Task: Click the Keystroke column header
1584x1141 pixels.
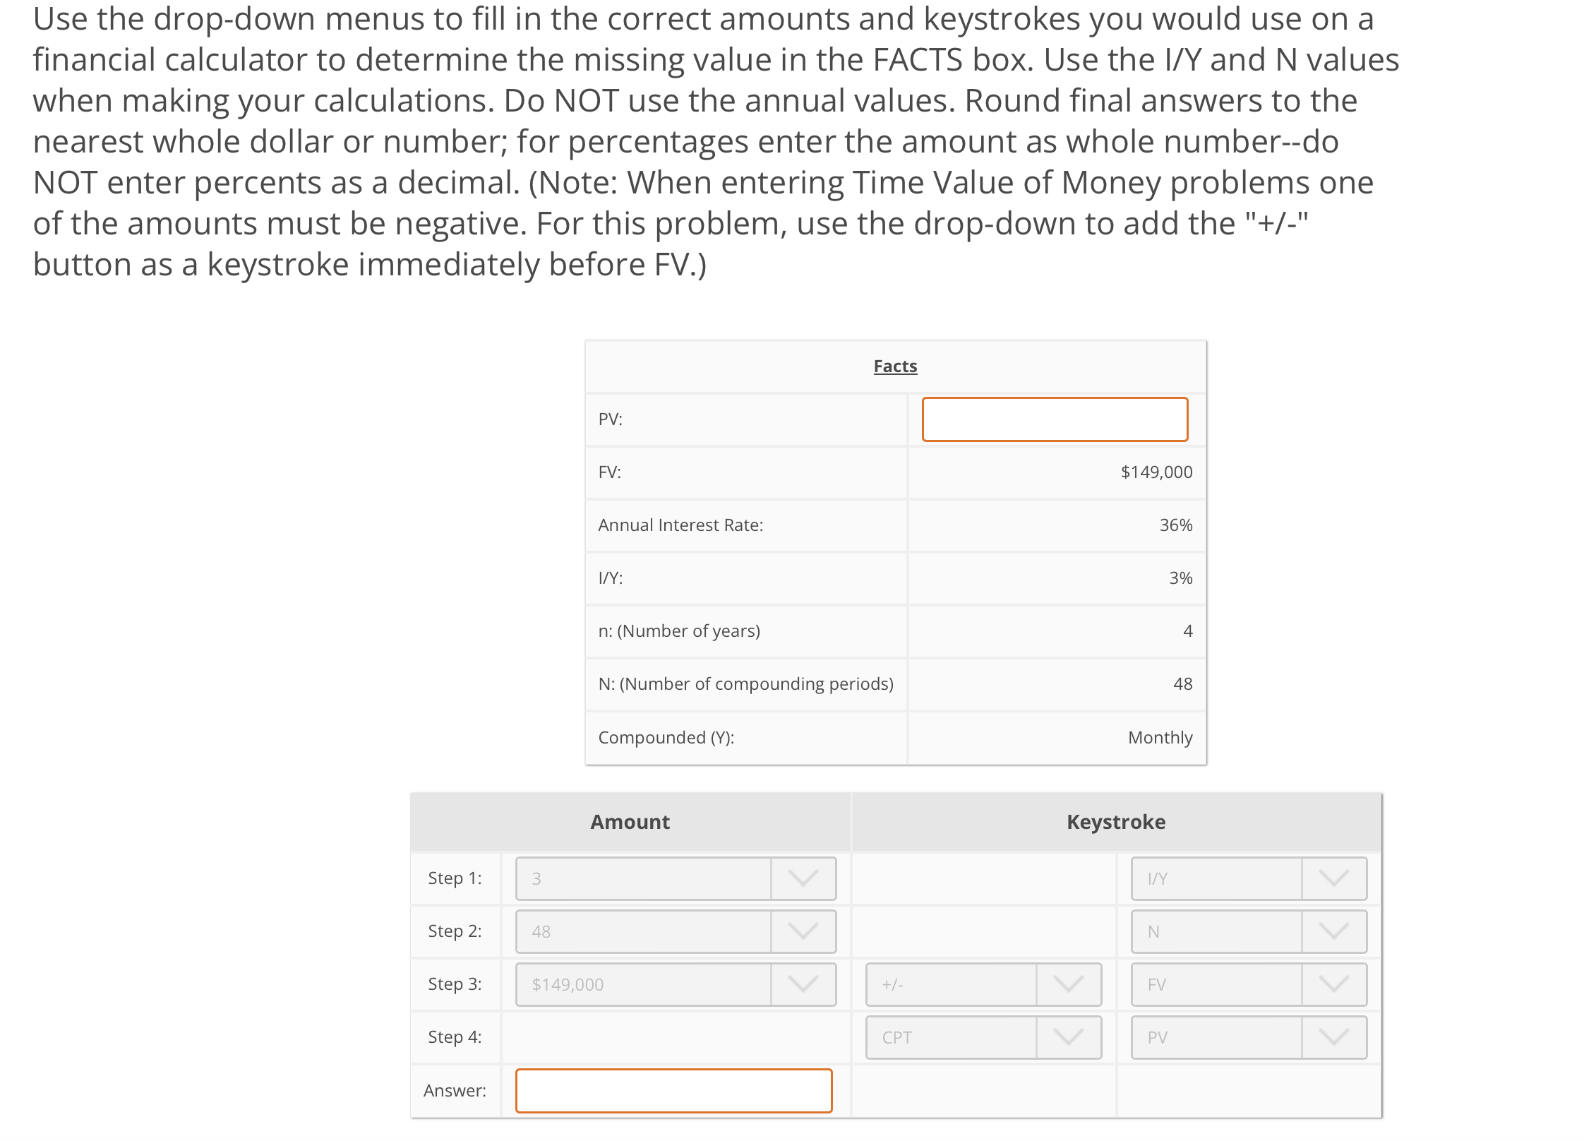Action: pos(1115,821)
